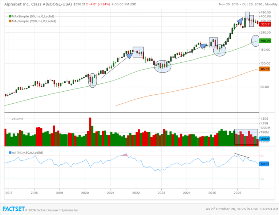This screenshot has width=279, height=215.
Task: Click the As of October 26, 2026 timestamp
Action: 242,209
